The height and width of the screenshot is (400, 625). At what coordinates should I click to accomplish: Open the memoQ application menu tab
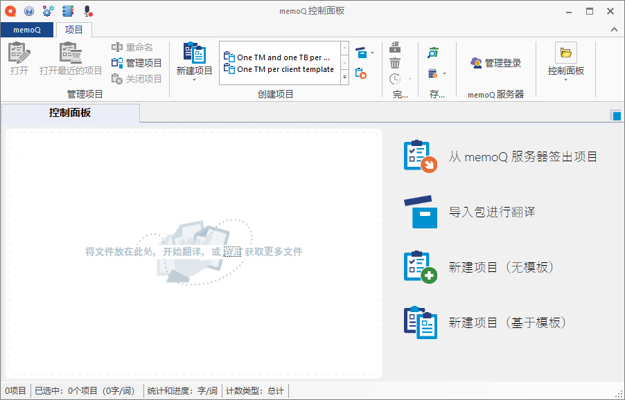pos(27,30)
